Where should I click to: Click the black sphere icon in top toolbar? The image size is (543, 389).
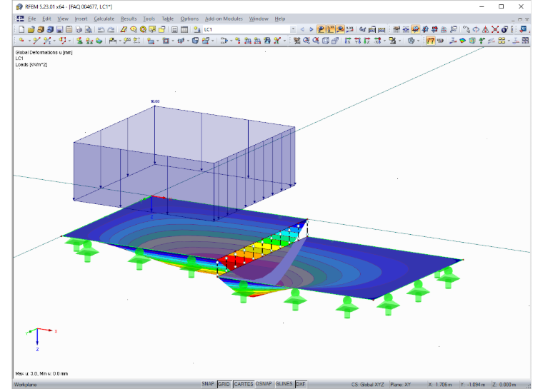pos(504,29)
